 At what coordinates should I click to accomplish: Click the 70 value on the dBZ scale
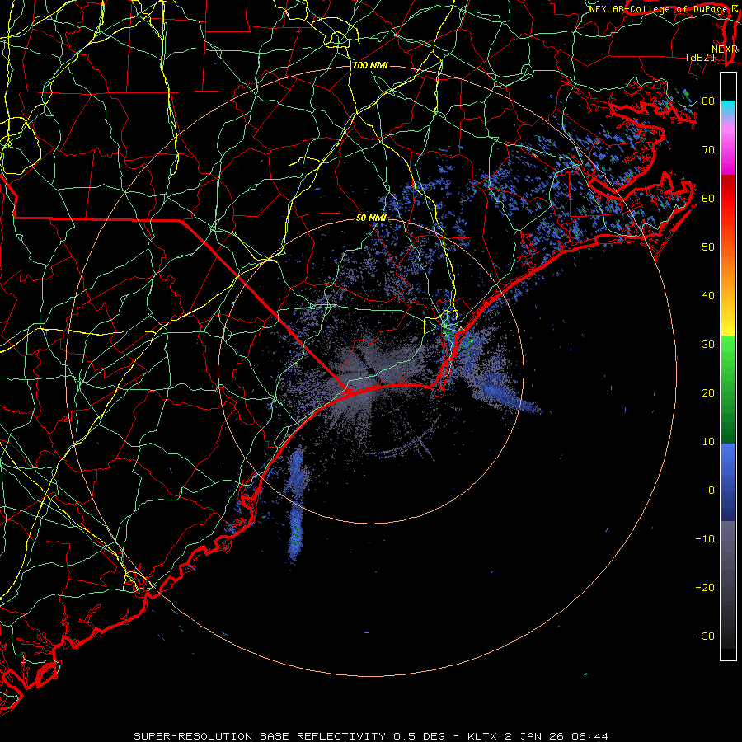[708, 149]
